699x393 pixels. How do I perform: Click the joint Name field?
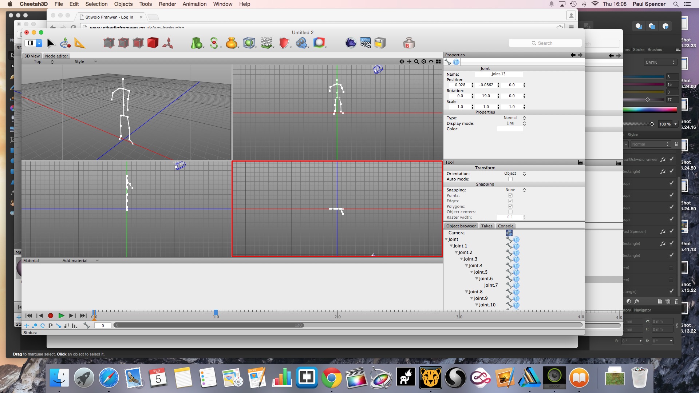498,74
